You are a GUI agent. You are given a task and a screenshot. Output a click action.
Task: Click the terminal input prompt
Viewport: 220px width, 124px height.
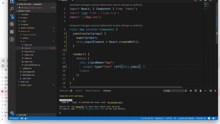click(x=60, y=113)
